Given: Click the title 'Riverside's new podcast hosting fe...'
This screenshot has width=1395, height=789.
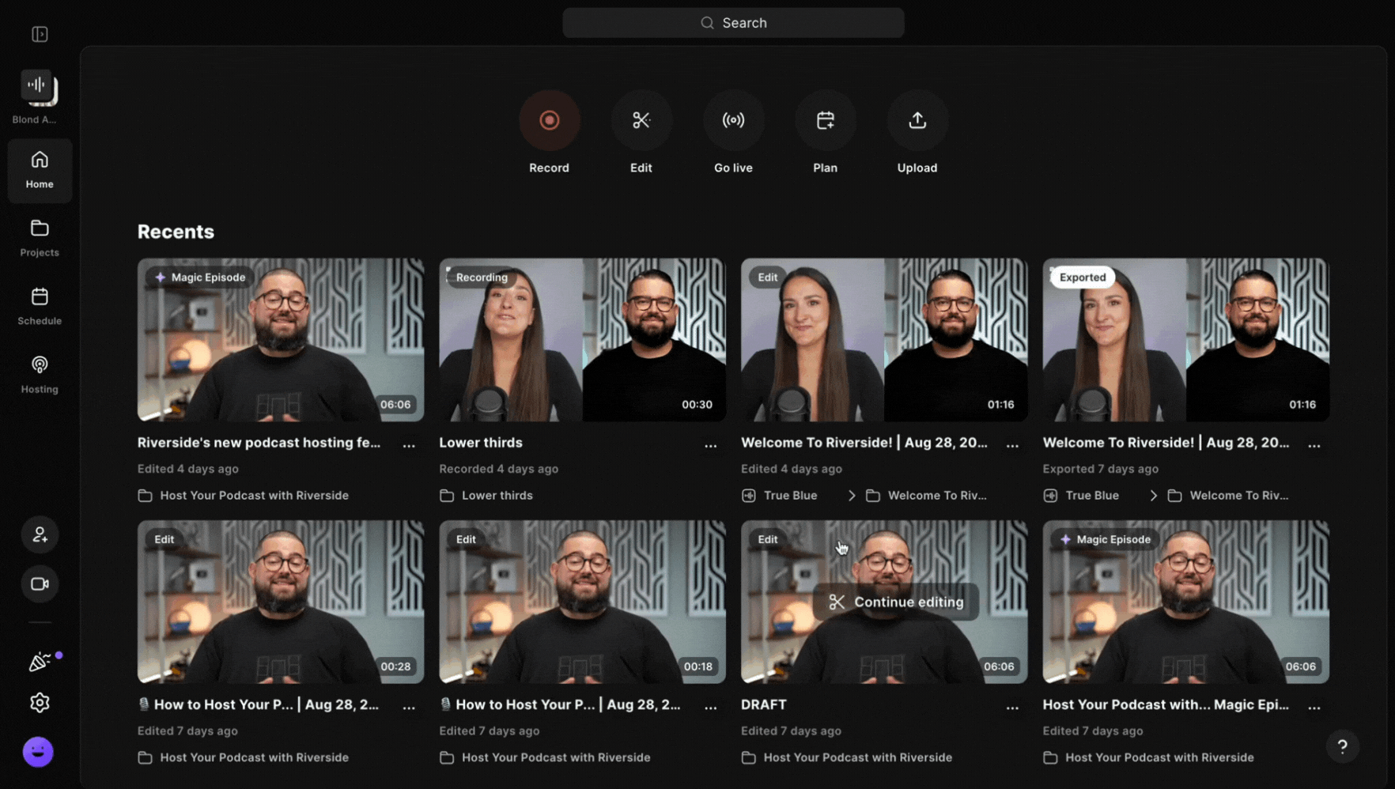Looking at the screenshot, I should 259,443.
